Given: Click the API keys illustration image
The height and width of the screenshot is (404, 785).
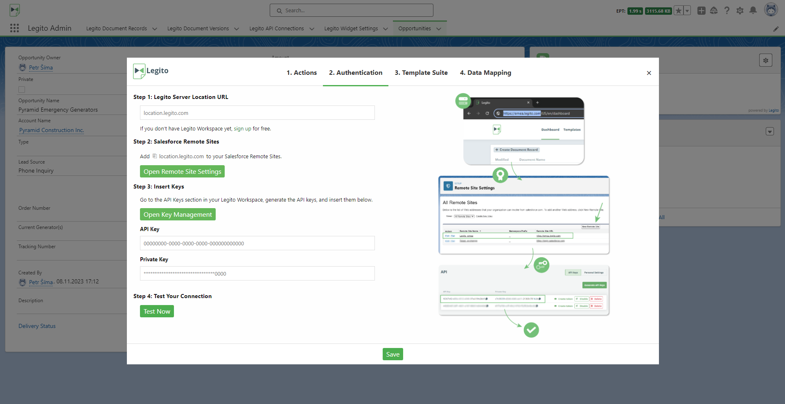Looking at the screenshot, I should pos(524,290).
